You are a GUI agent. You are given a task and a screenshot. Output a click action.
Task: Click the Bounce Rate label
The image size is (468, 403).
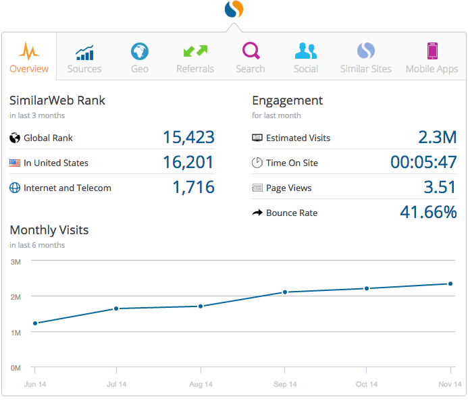click(x=292, y=213)
